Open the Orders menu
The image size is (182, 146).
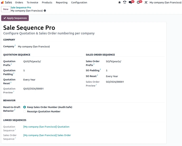pyautogui.click(x=19, y=2)
